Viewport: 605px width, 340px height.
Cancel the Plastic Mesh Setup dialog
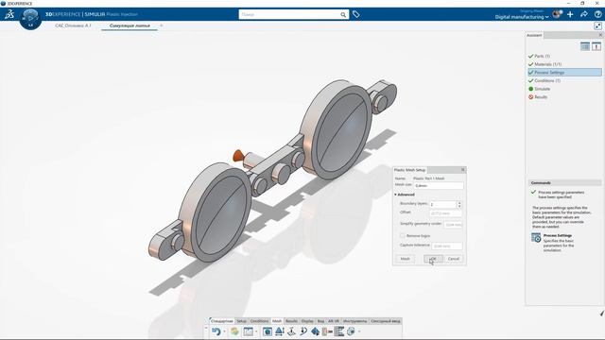tap(454, 259)
